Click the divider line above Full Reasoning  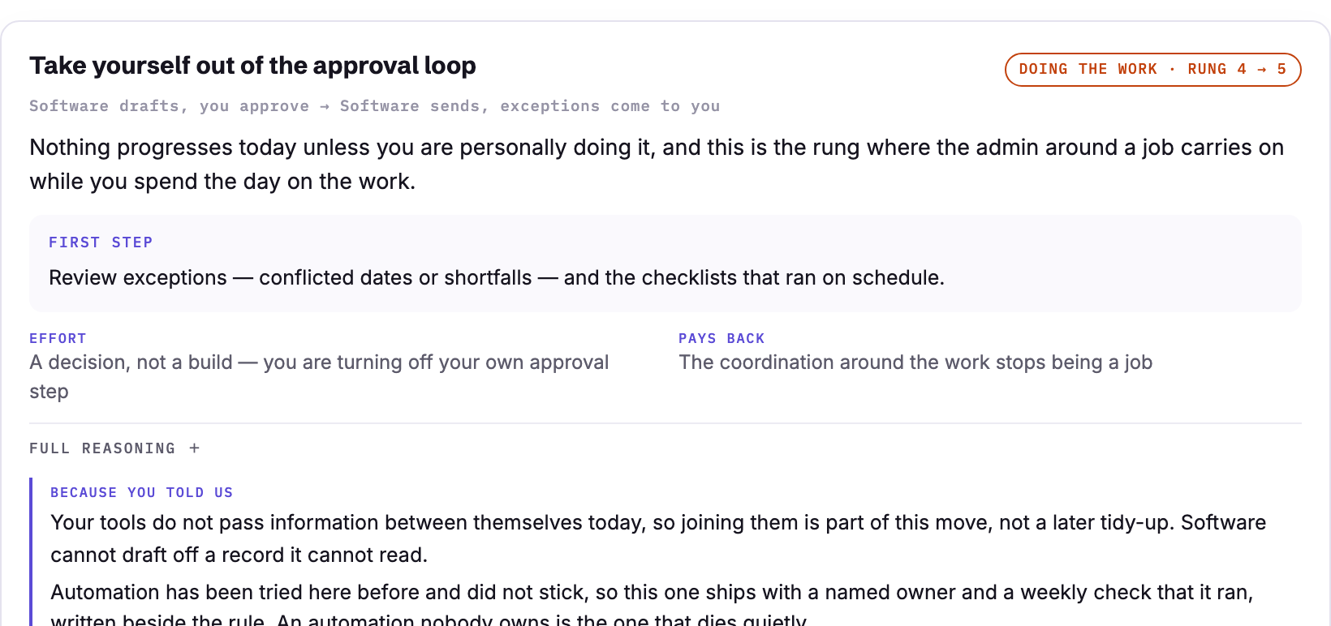coord(665,423)
